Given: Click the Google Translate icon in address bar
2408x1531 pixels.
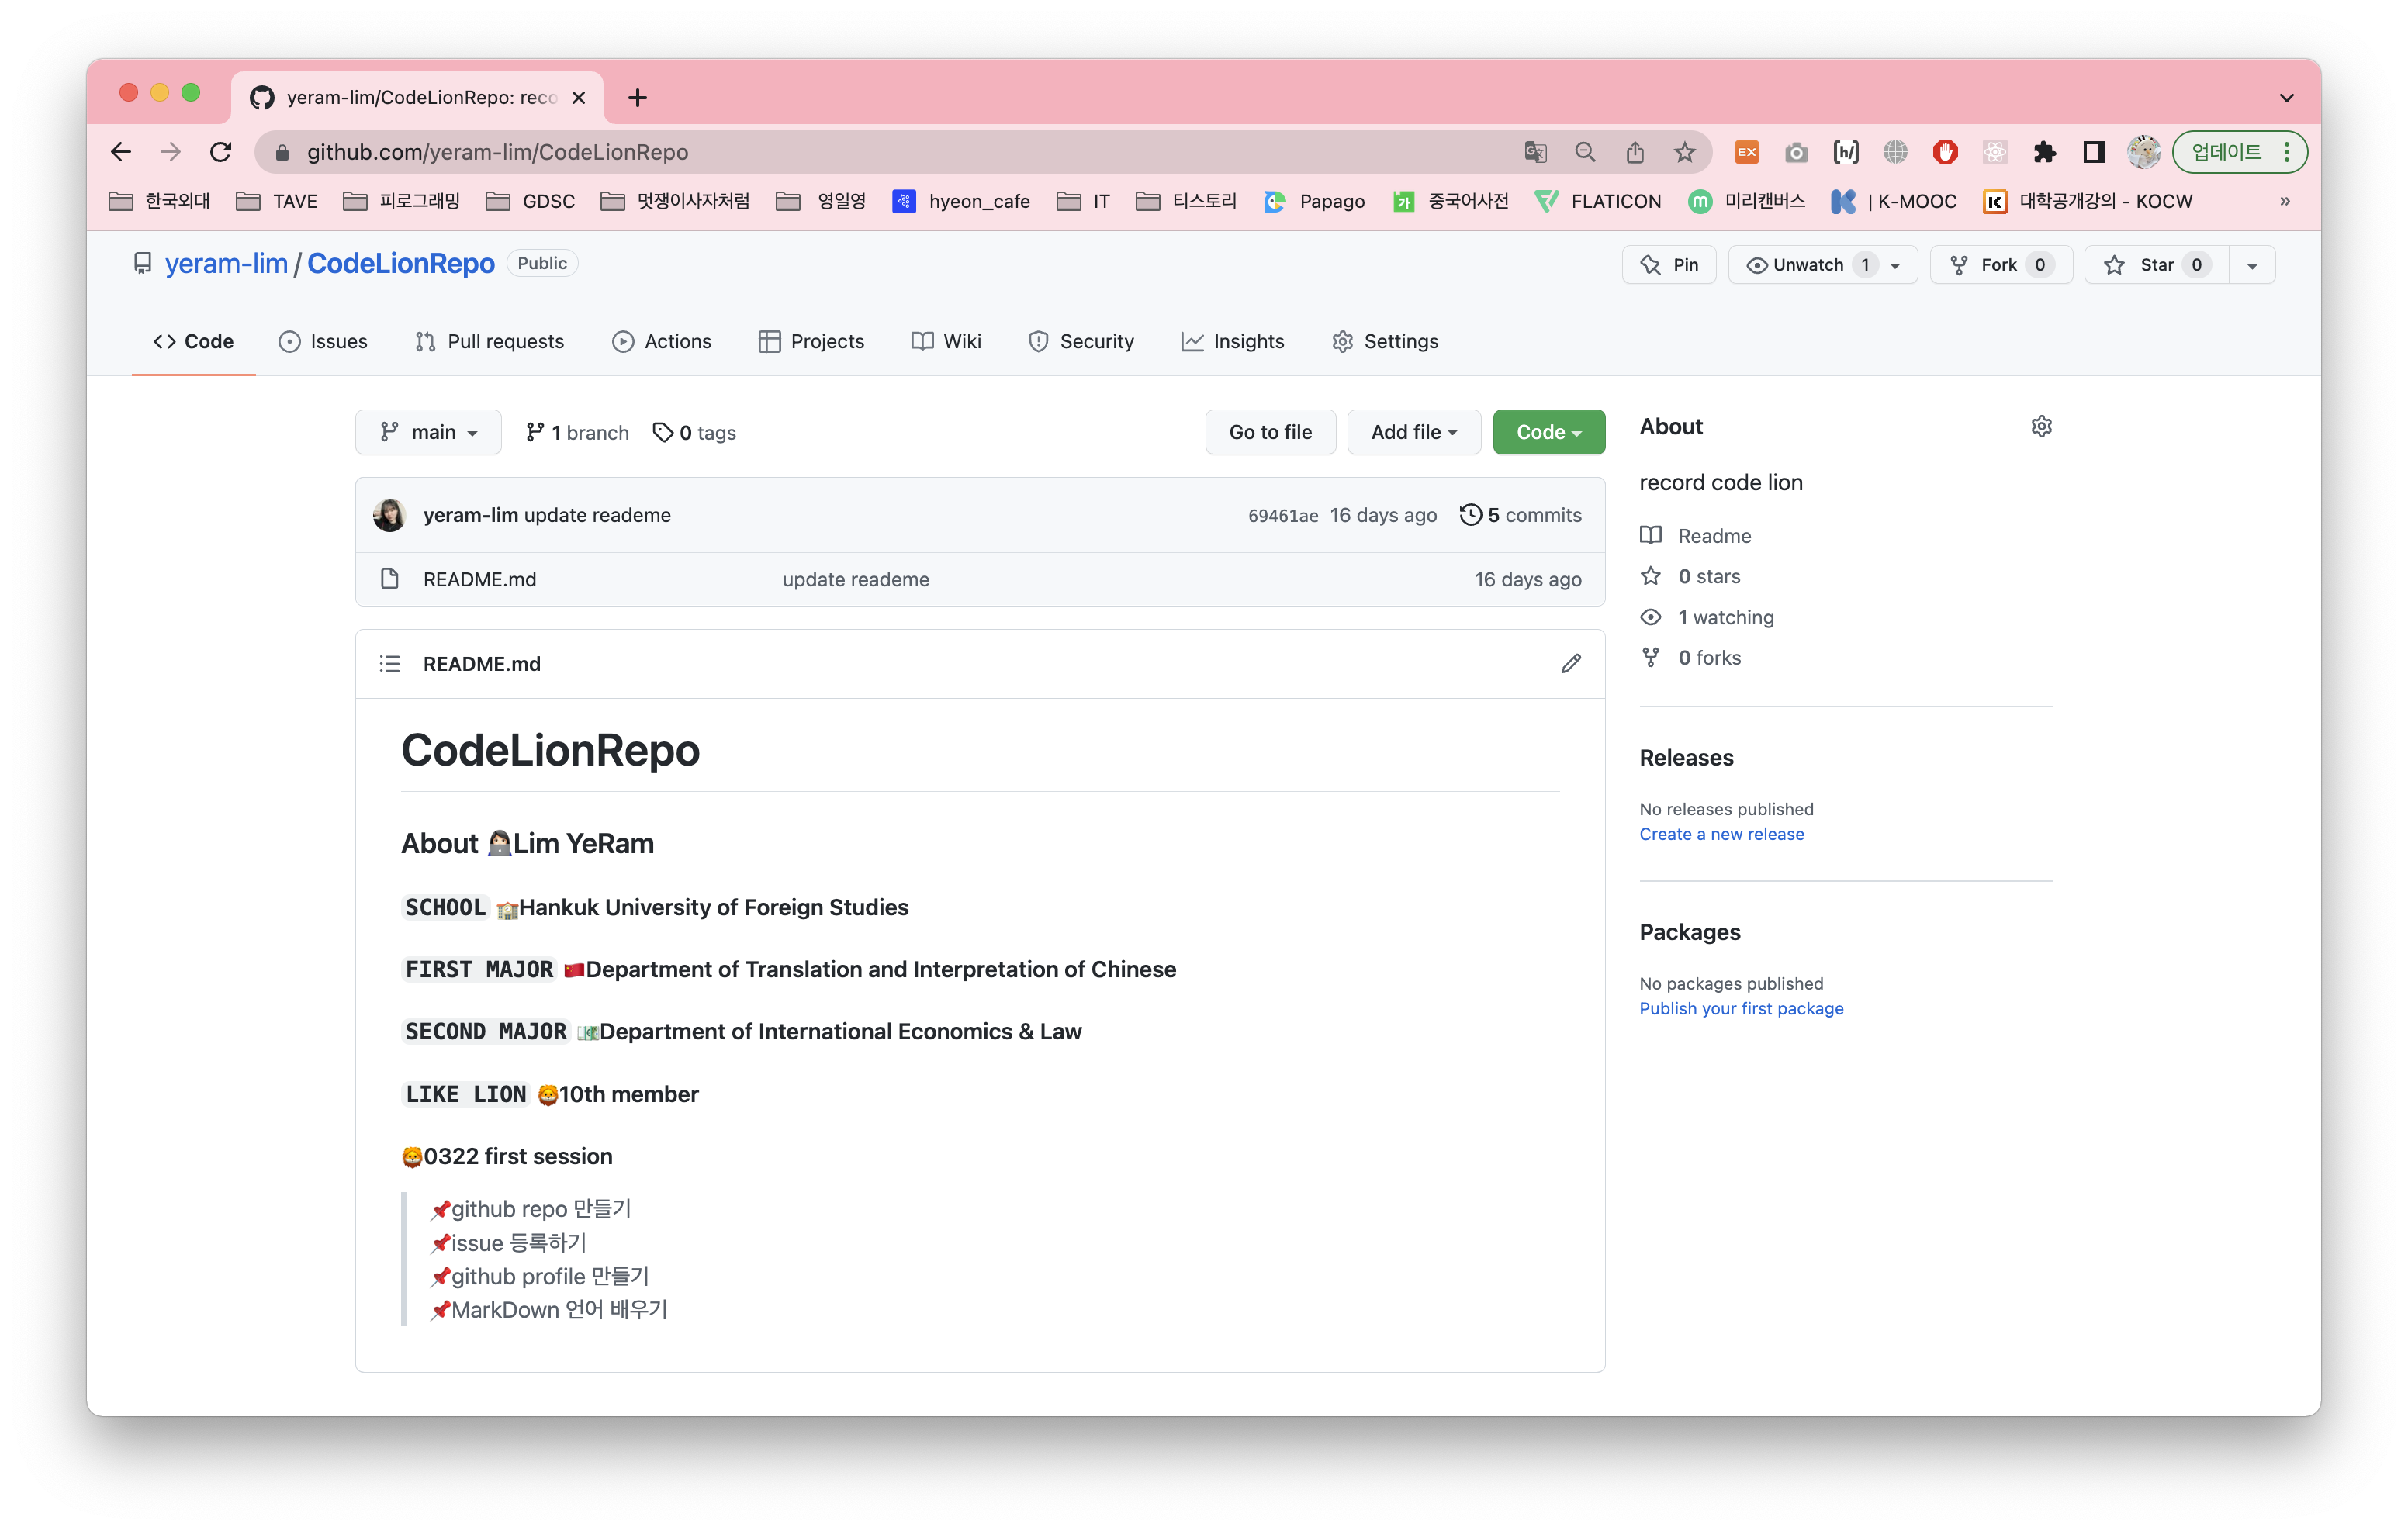Looking at the screenshot, I should click(x=1535, y=152).
